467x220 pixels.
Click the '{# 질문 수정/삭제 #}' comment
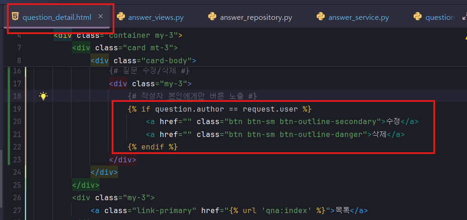click(x=149, y=71)
